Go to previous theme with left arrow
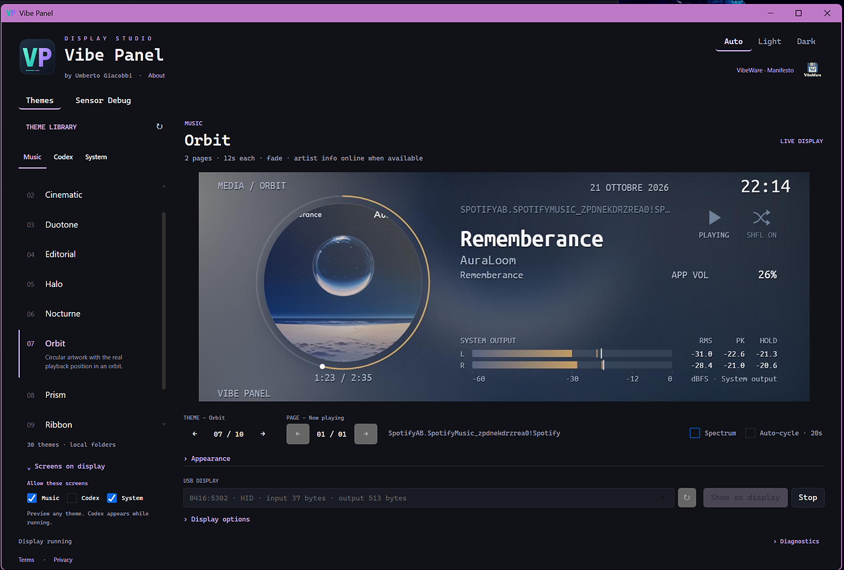The width and height of the screenshot is (844, 570). click(x=195, y=434)
